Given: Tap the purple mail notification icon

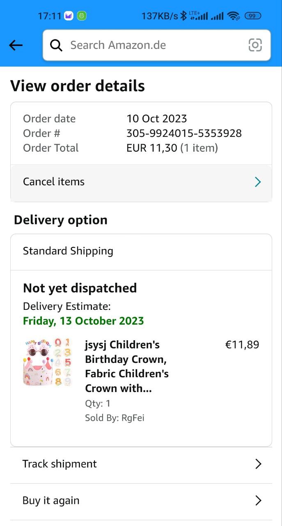Looking at the screenshot, I should pyautogui.click(x=69, y=16).
